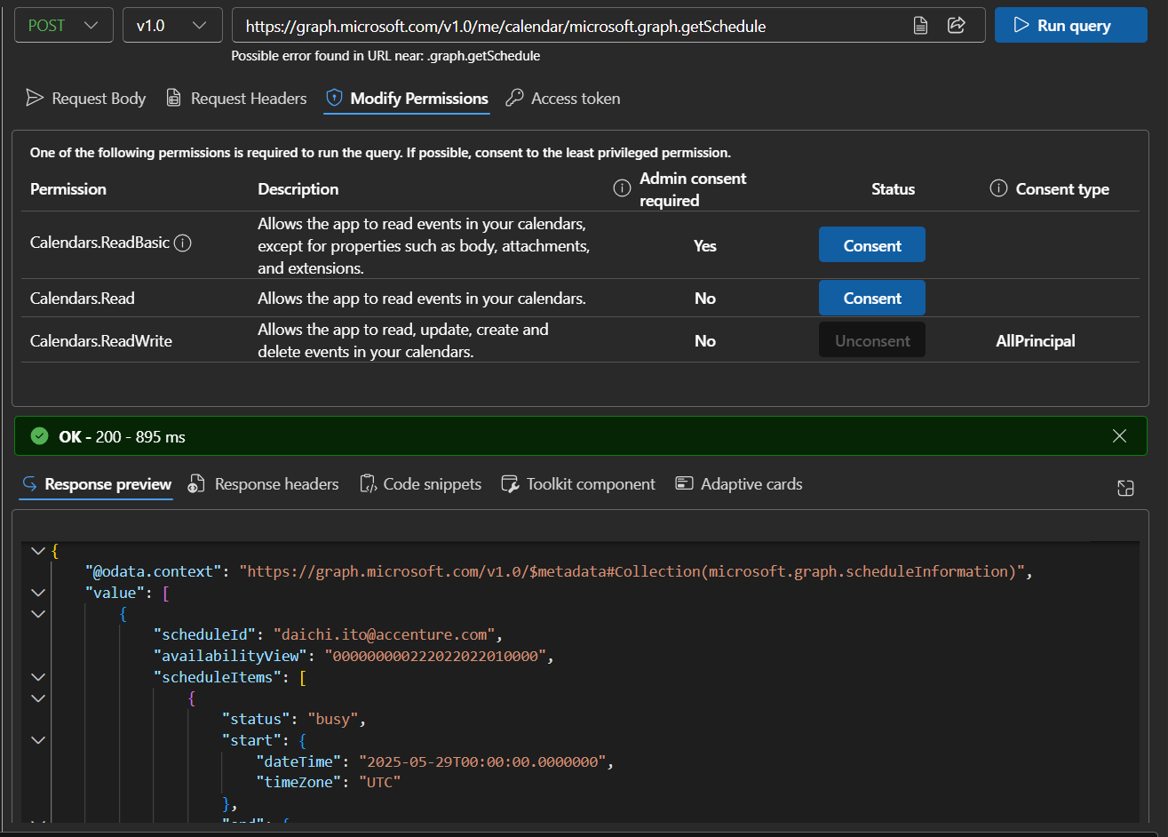
Task: Open the Toolkit component tab
Action: pyautogui.click(x=578, y=484)
